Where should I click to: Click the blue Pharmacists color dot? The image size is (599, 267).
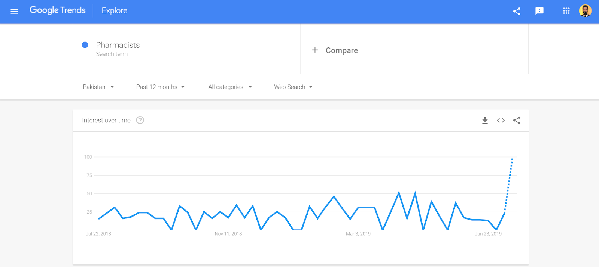(x=85, y=45)
